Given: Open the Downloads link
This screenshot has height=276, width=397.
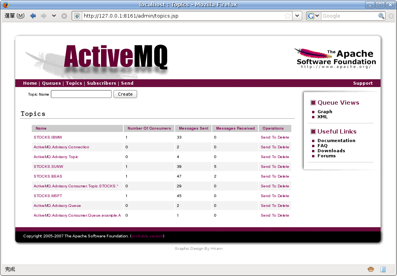Looking at the screenshot, I should pos(331,151).
